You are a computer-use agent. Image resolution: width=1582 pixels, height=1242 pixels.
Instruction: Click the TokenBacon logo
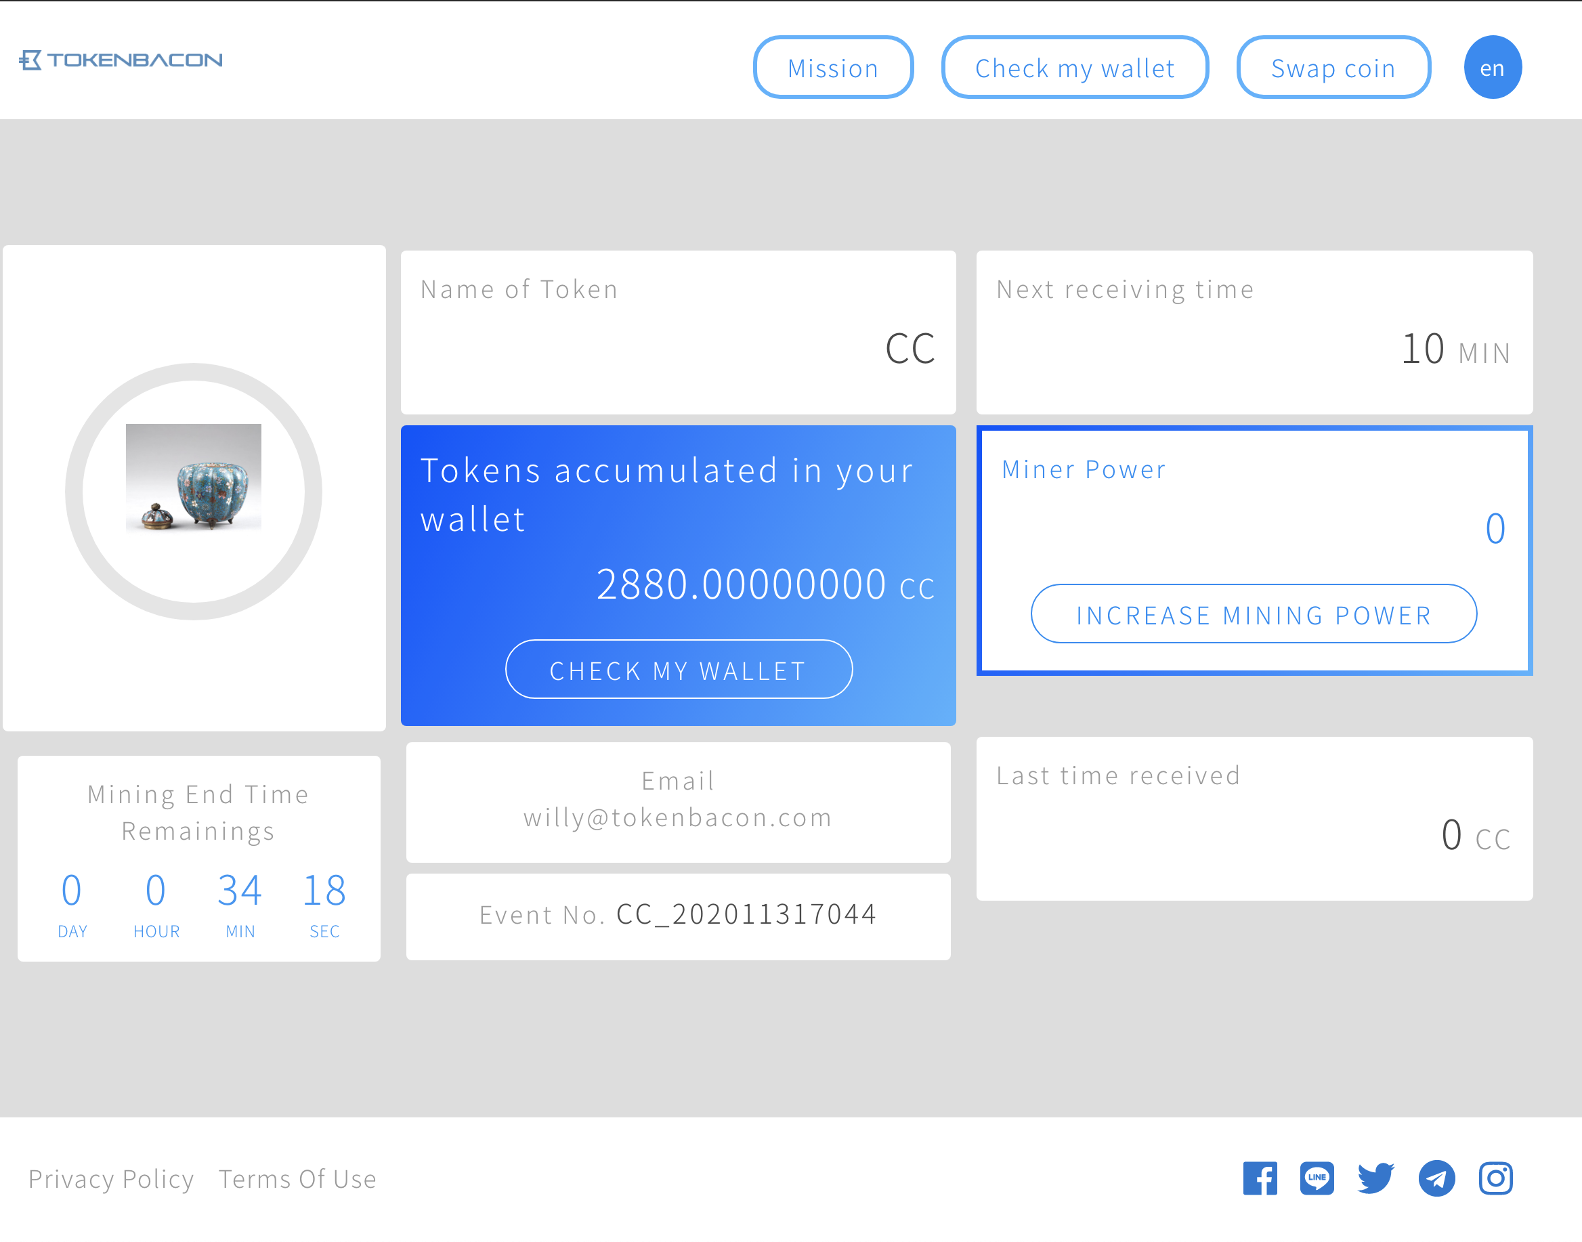(x=121, y=60)
